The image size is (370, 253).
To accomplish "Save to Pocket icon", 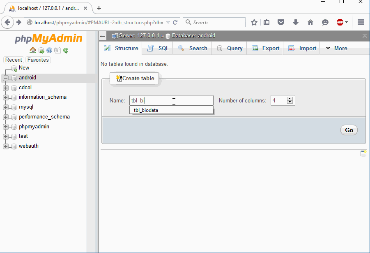I will click(281, 23).
